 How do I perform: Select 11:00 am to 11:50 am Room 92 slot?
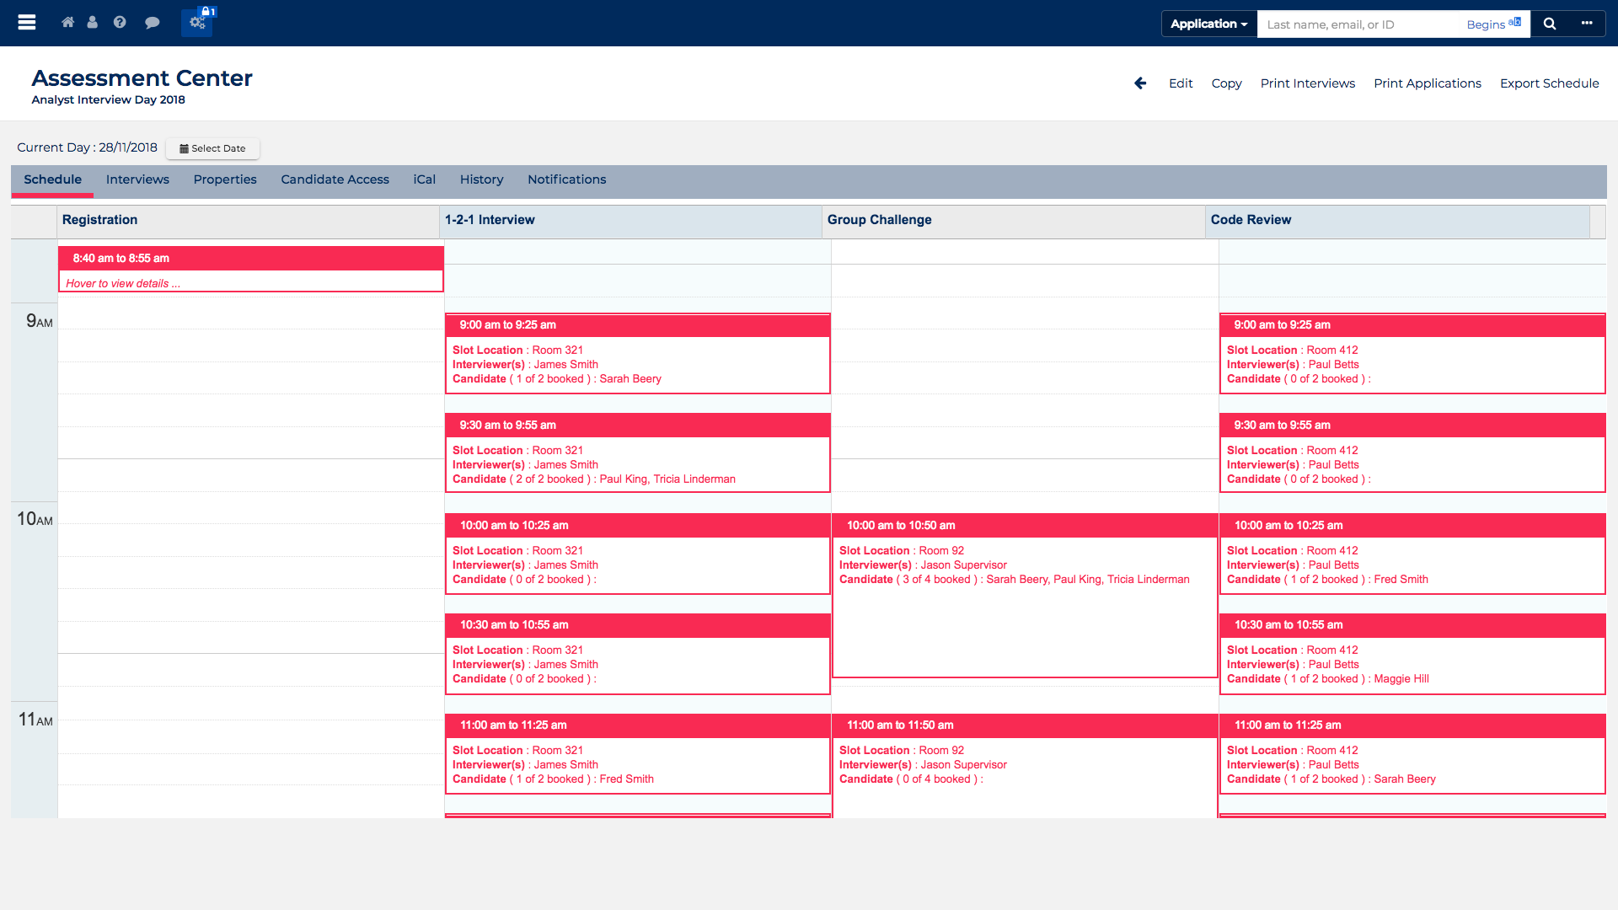pos(1025,765)
